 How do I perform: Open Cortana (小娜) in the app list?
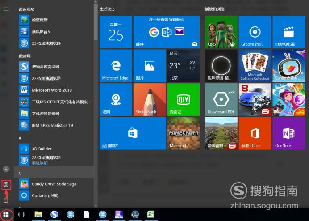tap(54, 195)
